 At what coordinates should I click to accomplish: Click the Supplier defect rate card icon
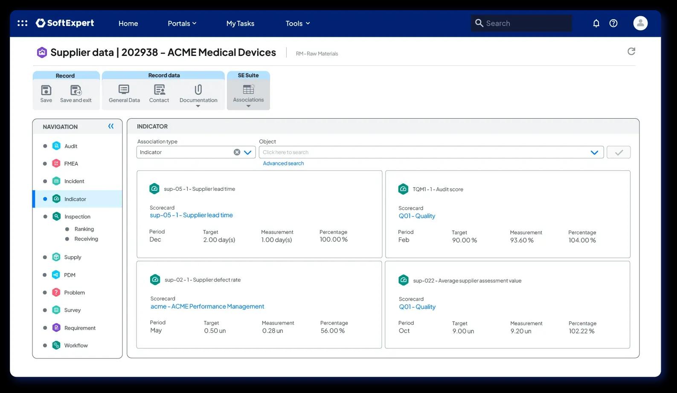pyautogui.click(x=155, y=279)
